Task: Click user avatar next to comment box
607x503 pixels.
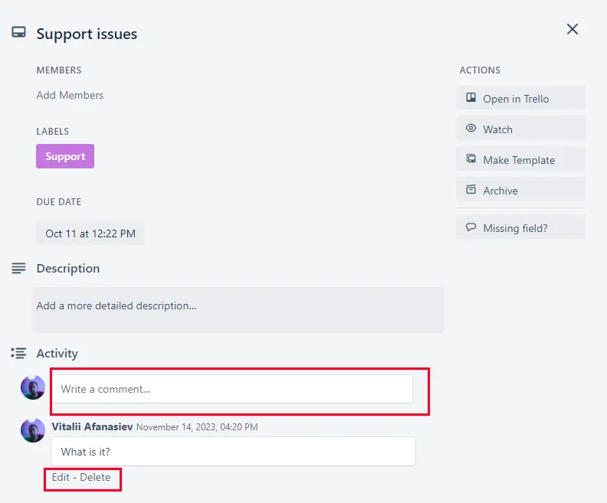Action: 33,387
